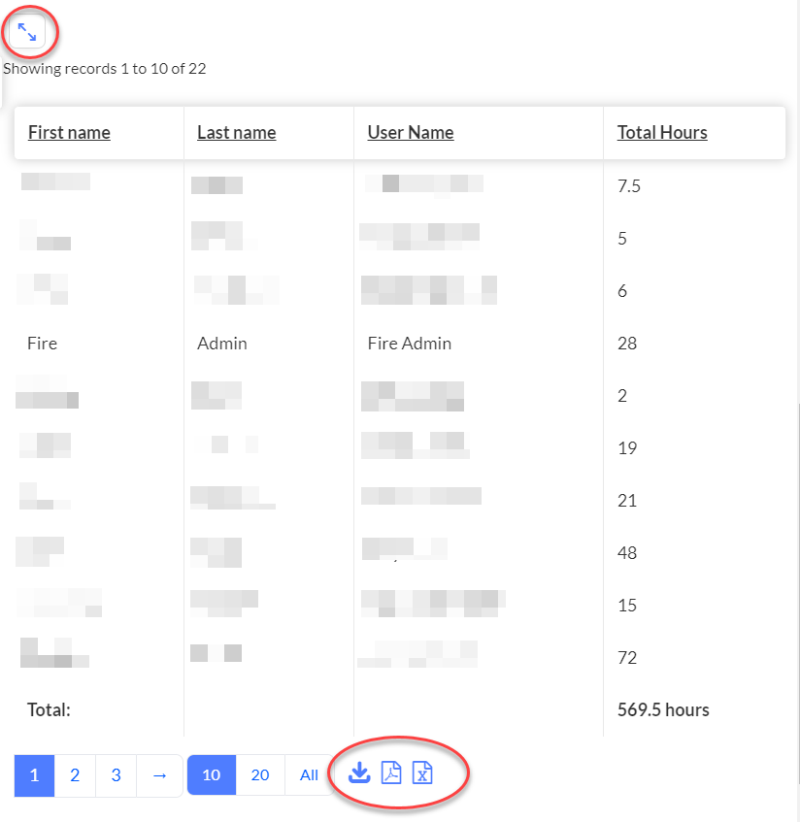Show 20 records per page

click(260, 775)
